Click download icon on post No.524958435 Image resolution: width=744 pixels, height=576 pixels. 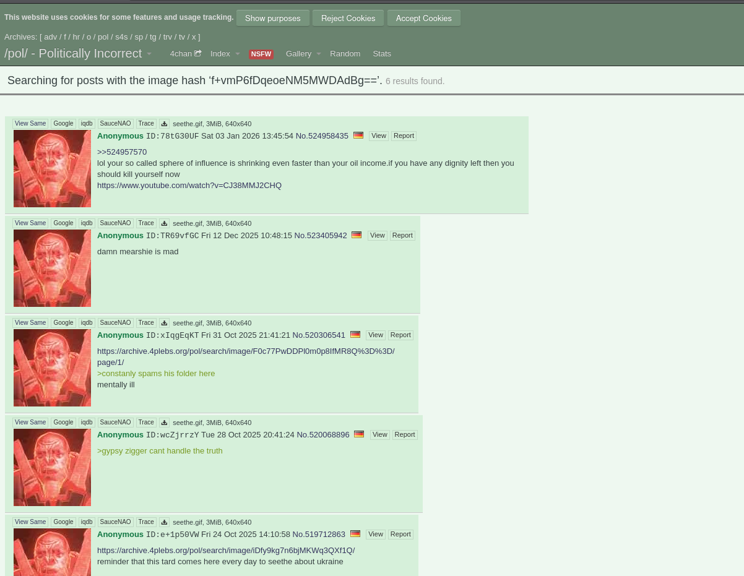pyautogui.click(x=164, y=124)
